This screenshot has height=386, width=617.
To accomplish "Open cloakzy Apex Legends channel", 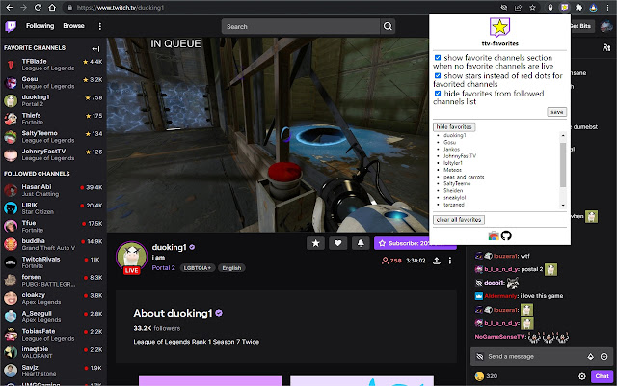I will pos(53,298).
